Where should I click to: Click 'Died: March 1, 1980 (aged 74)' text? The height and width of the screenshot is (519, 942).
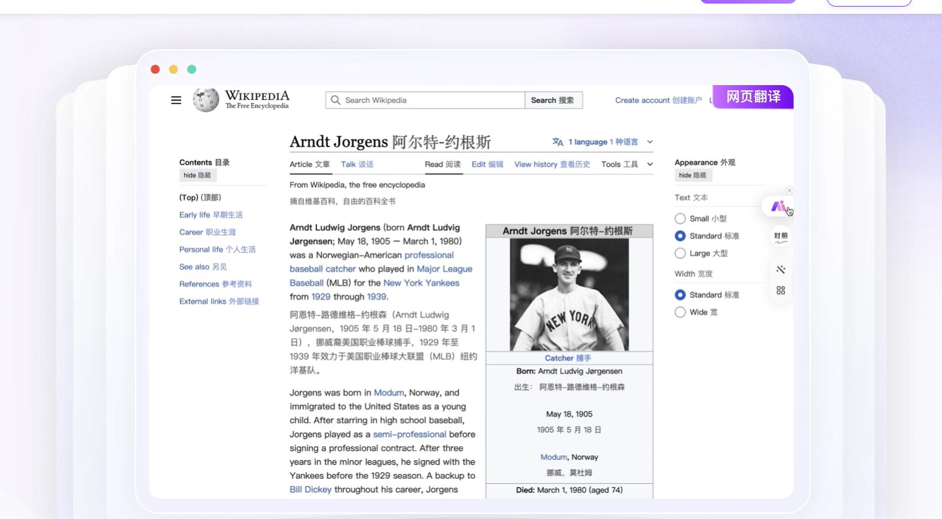569,490
